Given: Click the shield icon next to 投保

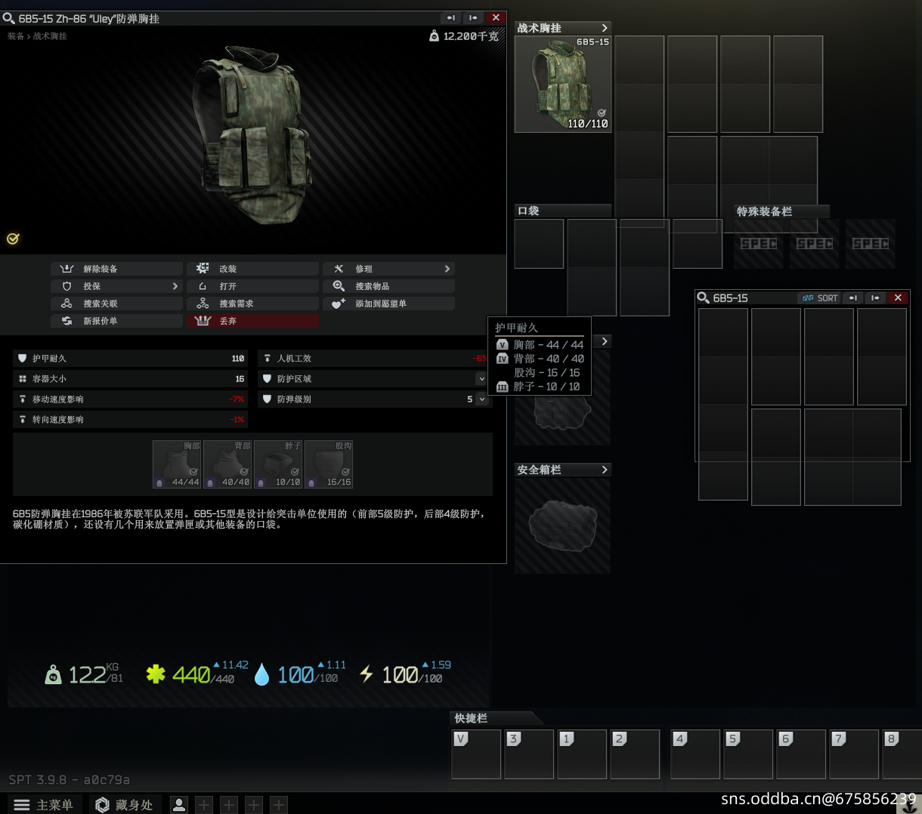Looking at the screenshot, I should 67,286.
